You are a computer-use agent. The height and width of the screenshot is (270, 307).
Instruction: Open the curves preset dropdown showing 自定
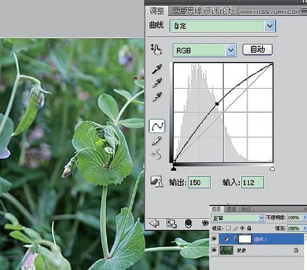(222, 26)
